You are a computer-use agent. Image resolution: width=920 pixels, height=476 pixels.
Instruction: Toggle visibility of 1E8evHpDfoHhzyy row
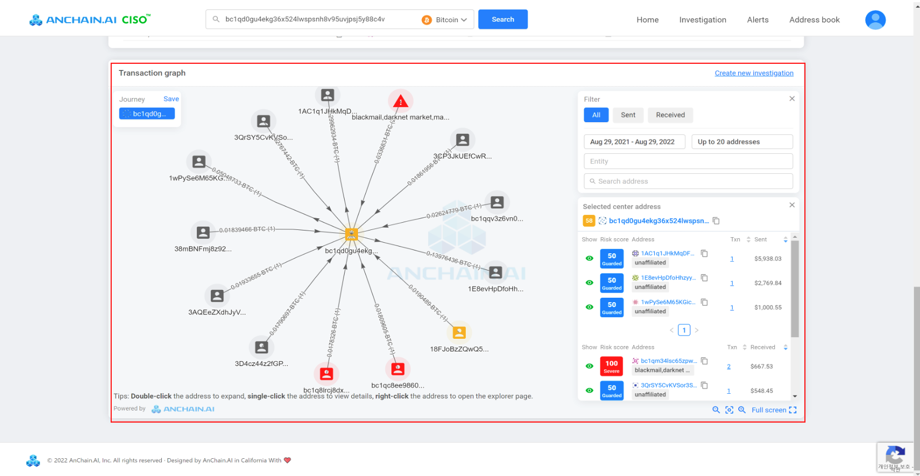pyautogui.click(x=589, y=283)
